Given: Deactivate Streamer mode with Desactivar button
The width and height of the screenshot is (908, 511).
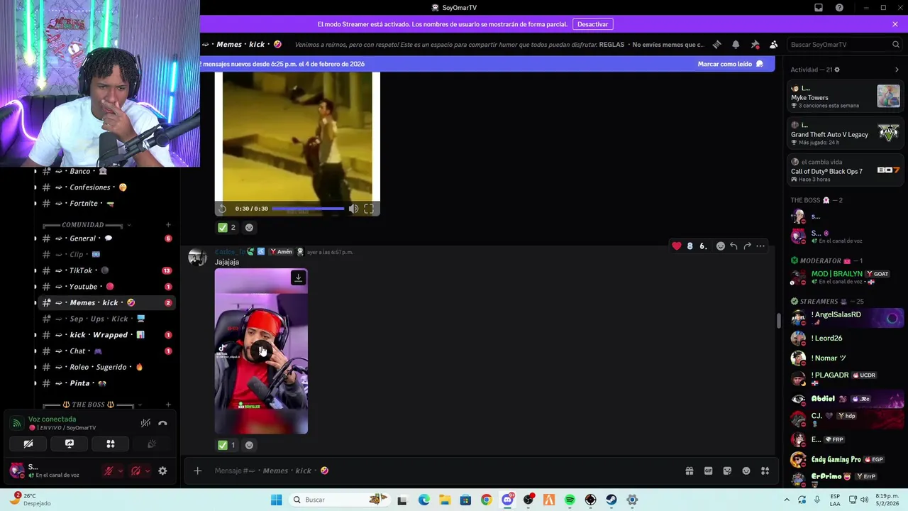Looking at the screenshot, I should pos(592,24).
